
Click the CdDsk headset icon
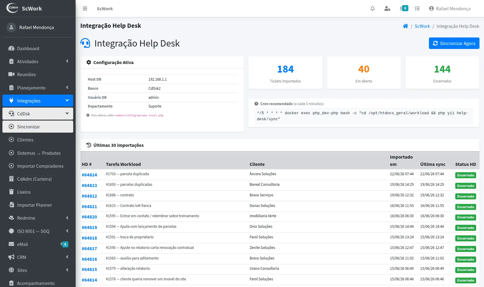[x=11, y=114]
